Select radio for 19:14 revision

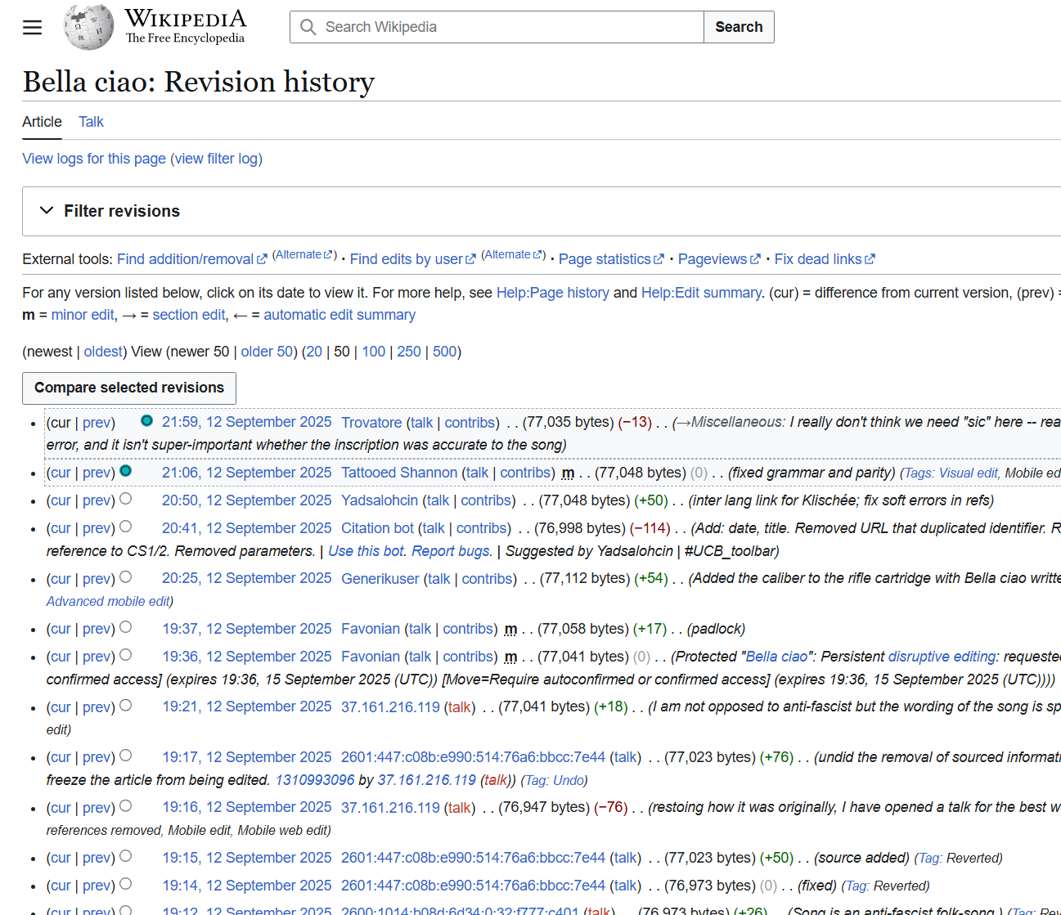pyautogui.click(x=125, y=884)
